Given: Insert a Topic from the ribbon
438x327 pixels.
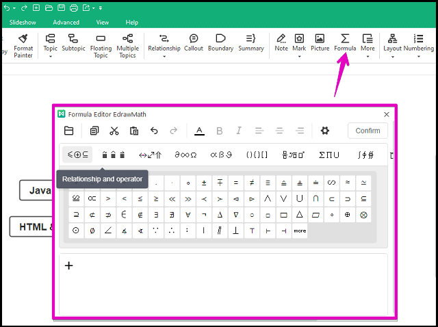Looking at the screenshot, I should click(50, 42).
